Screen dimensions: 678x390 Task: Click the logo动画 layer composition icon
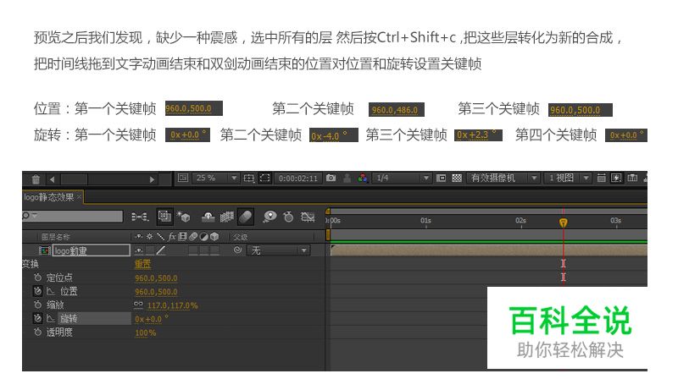point(45,250)
